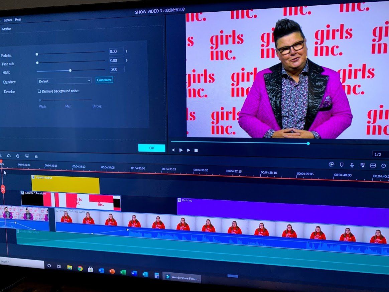Click timeline ruler at 00:04:40:00
389x292 pixels.
[343, 175]
